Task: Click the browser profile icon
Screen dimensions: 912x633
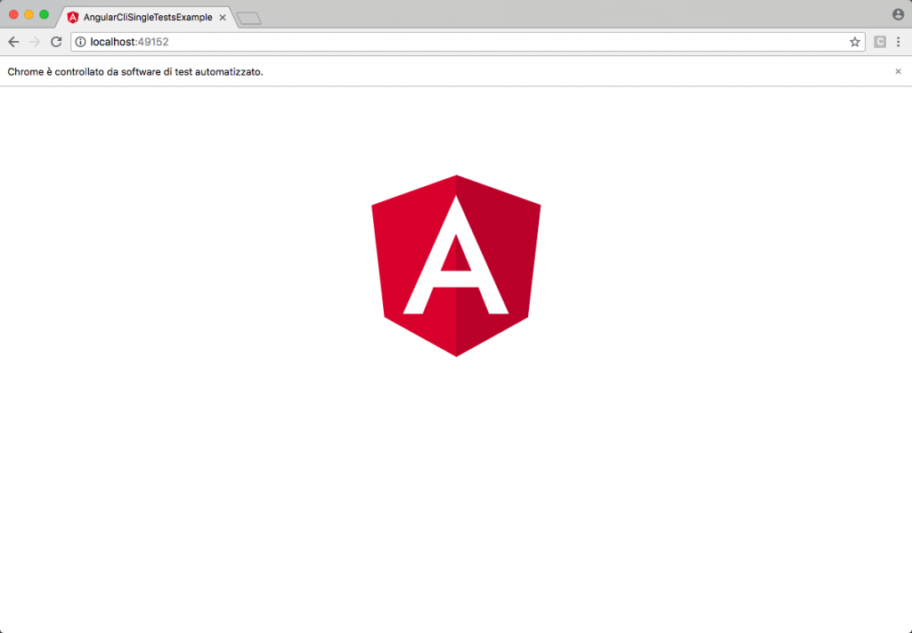Action: pyautogui.click(x=899, y=13)
